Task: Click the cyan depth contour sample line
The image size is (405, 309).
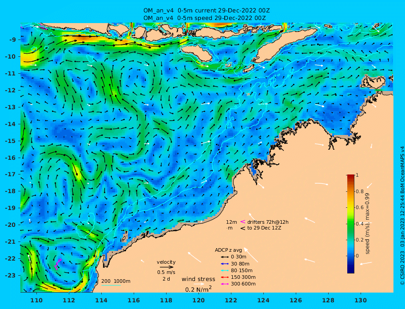Action: click(111, 285)
